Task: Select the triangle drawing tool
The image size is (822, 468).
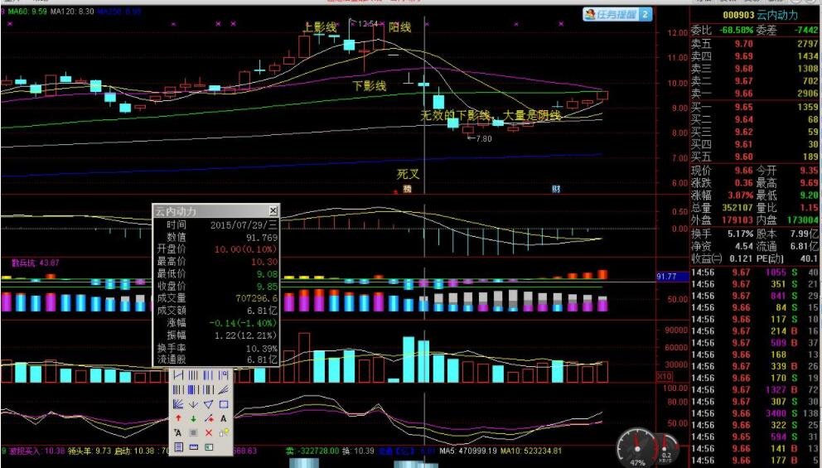Action: pyautogui.click(x=208, y=404)
